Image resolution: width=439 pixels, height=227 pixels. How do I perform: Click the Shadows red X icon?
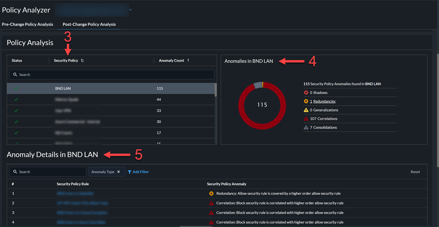tap(306, 93)
